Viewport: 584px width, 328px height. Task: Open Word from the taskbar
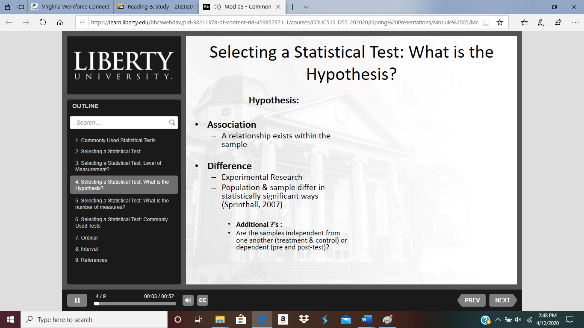tap(367, 319)
